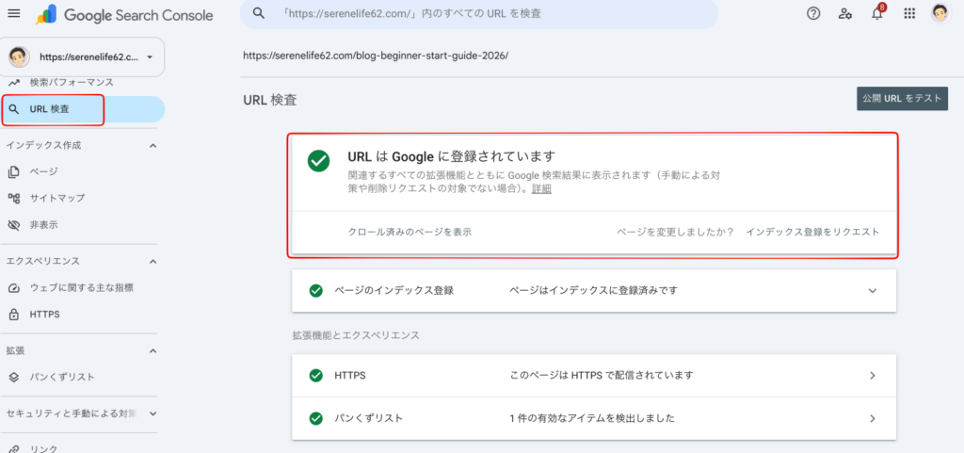This screenshot has width=964, height=453.
Task: Click クロール済みのページを表示
Action: point(410,233)
